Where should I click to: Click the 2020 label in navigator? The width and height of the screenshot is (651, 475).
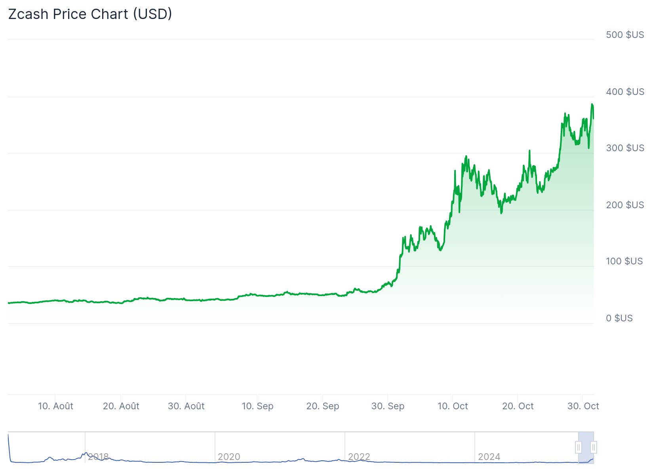coord(229,457)
